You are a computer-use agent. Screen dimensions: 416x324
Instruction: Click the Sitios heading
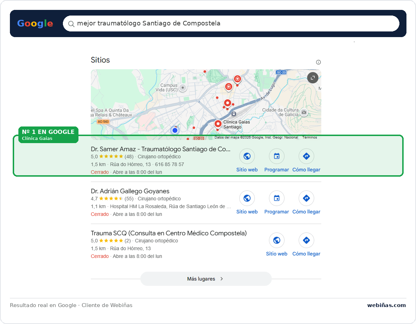click(x=100, y=60)
